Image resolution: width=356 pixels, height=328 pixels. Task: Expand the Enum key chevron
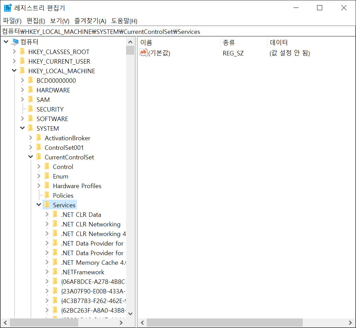(39, 176)
